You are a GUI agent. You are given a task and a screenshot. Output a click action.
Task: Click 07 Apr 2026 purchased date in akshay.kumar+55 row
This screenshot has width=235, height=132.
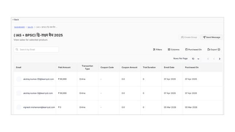(191, 79)
